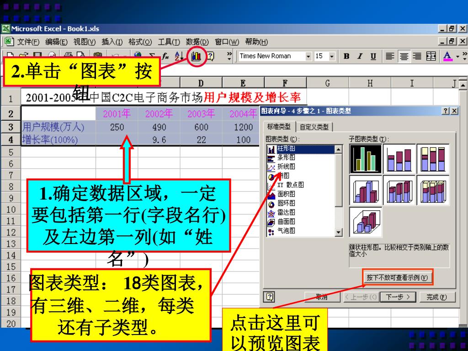The width and height of the screenshot is (468, 351).
Task: Expand more Standard toolbar buttons chevron
Action: [229, 56]
